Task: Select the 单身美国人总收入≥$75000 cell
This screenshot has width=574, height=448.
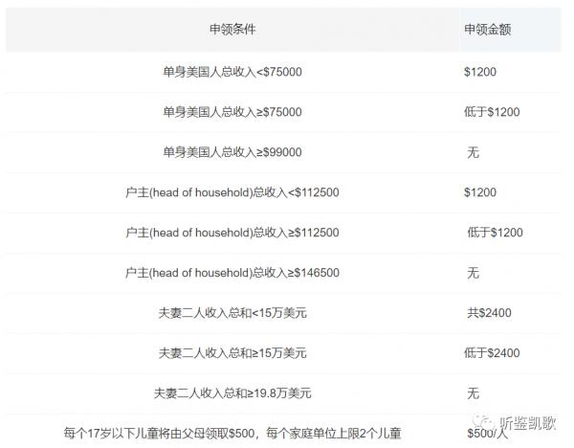Action: click(232, 112)
